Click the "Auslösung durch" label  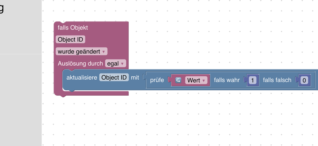tap(80, 64)
